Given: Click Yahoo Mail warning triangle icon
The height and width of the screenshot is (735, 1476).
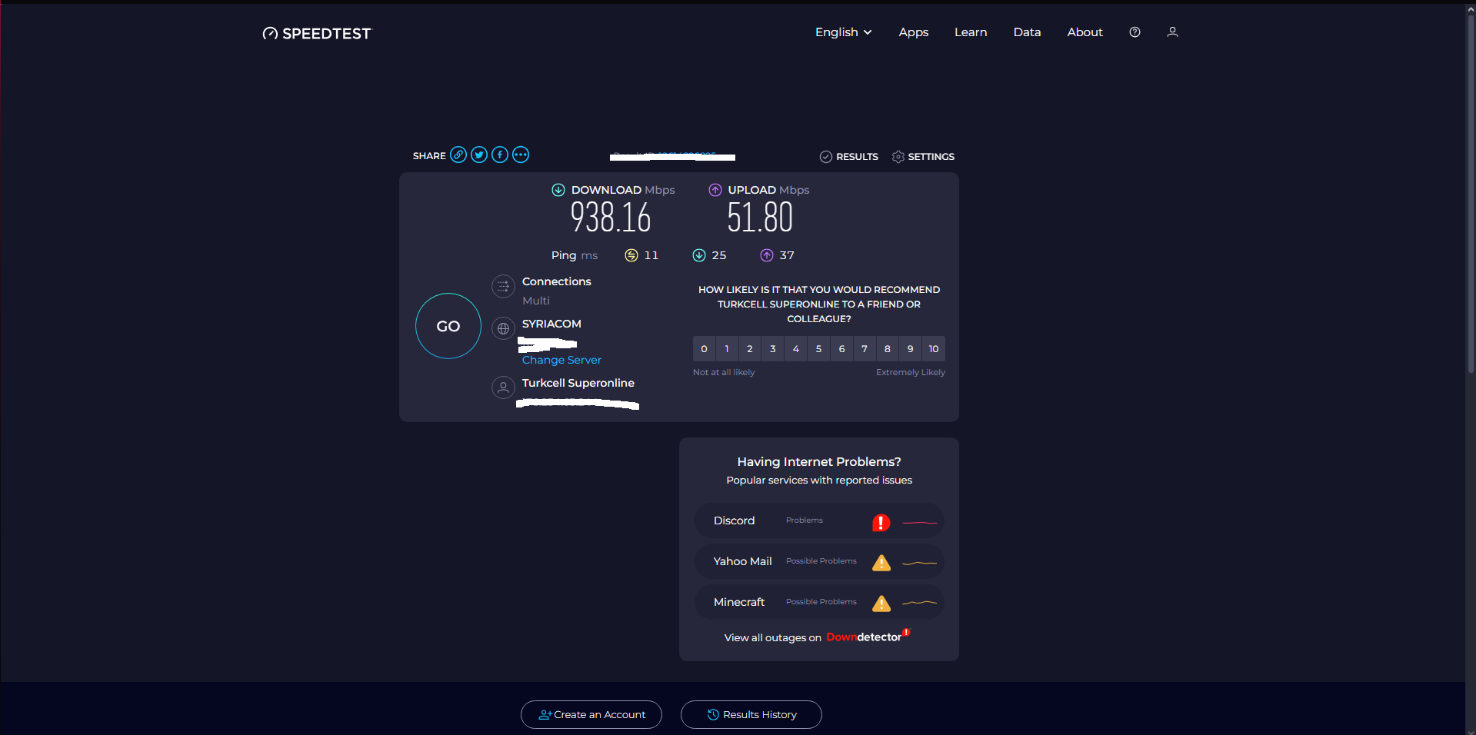Looking at the screenshot, I should tap(881, 563).
